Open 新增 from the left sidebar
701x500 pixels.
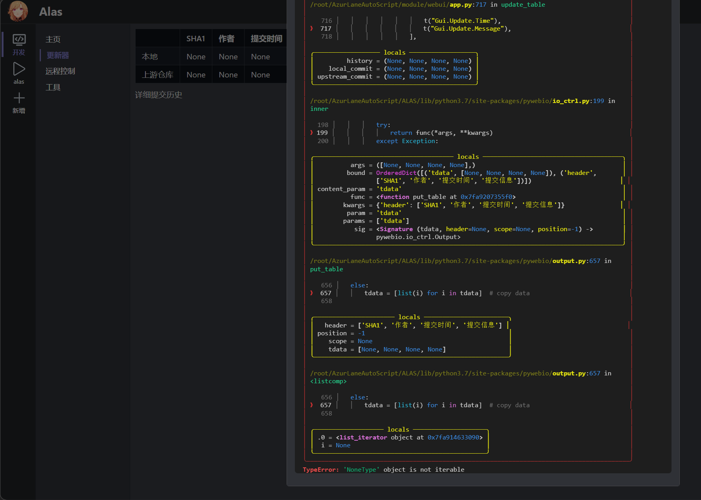point(18,110)
